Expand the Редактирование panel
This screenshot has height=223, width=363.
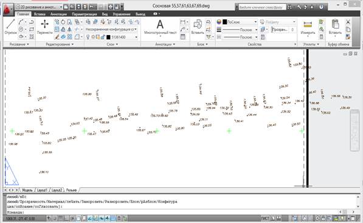pos(60,44)
